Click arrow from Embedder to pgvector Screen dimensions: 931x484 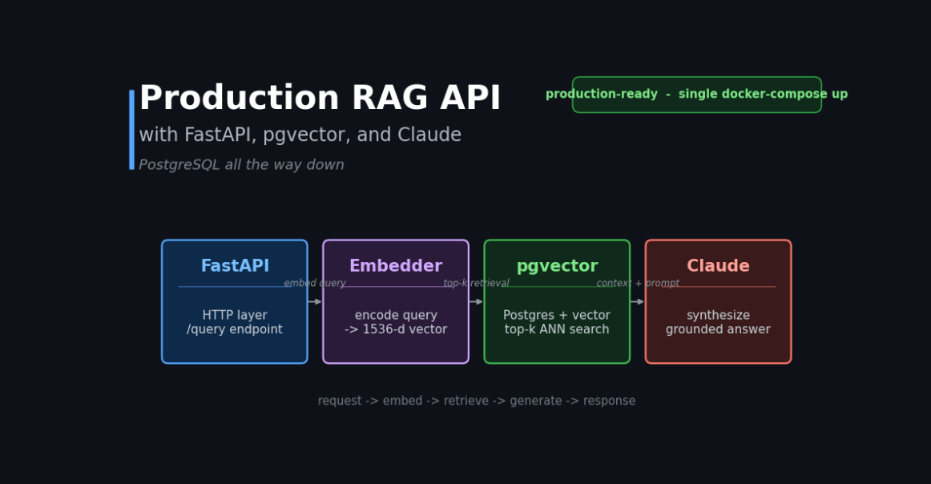pyautogui.click(x=476, y=301)
